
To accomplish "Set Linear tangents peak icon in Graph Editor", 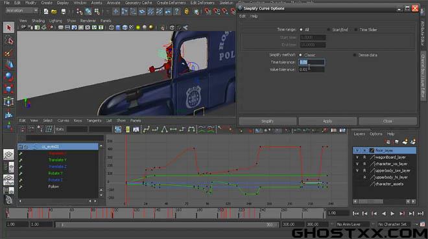I will [x=164, y=129].
